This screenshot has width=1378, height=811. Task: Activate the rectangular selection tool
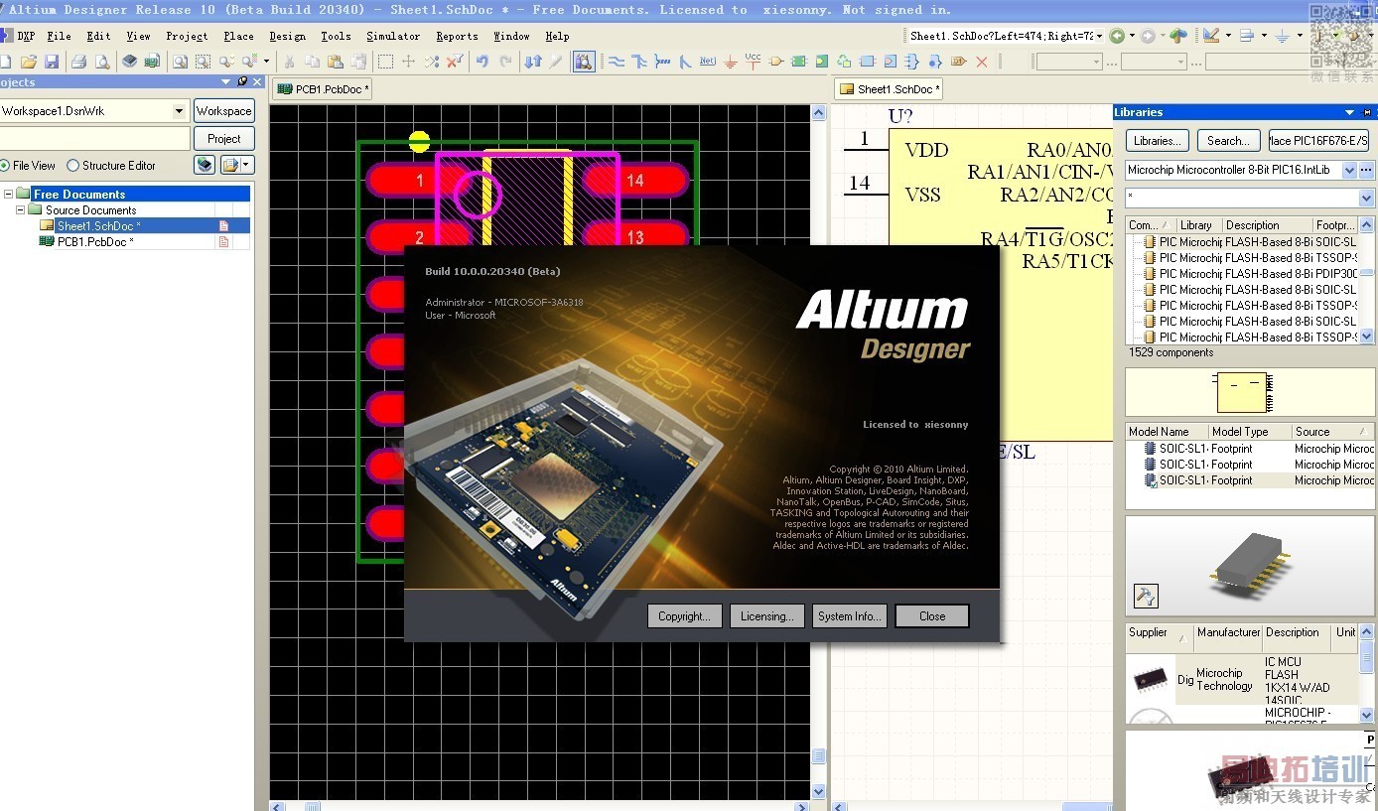(x=385, y=62)
